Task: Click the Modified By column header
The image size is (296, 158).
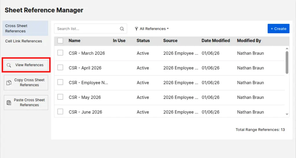Action: coord(249,41)
